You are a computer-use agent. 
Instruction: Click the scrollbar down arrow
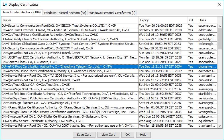pyautogui.click(x=220, y=126)
